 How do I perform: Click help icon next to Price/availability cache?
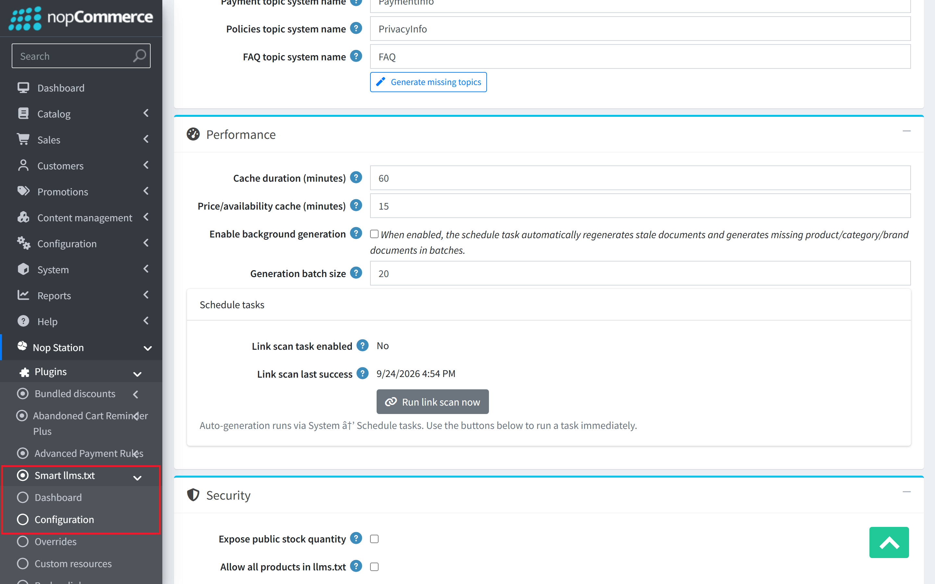[x=356, y=205]
